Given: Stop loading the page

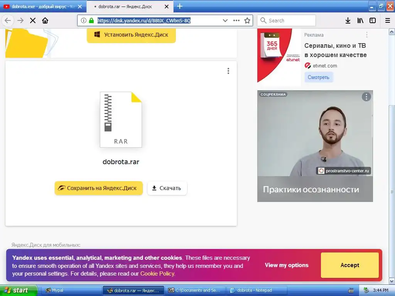Looking at the screenshot, I should click(x=33, y=20).
